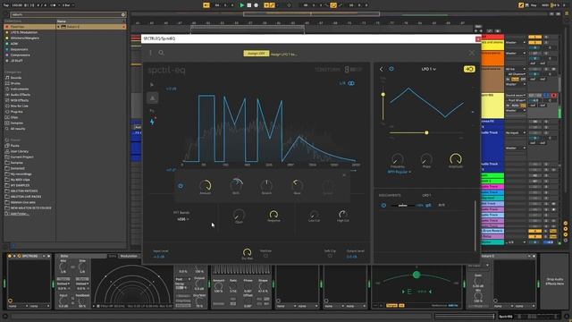Click the yellow assign-target button in LFO panel

469,69
